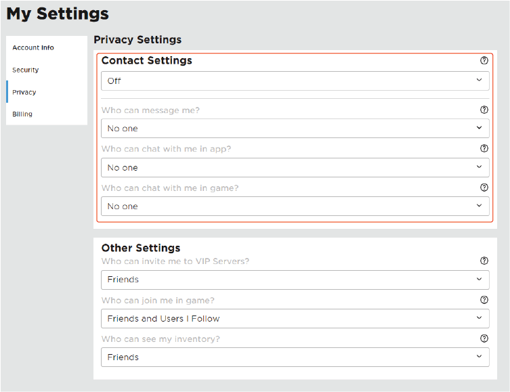Open the Who can message me dropdown
The width and height of the screenshot is (510, 392).
[x=295, y=128]
